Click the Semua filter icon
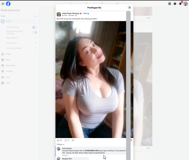Screen dimensions: 189x160 coord(3,21)
